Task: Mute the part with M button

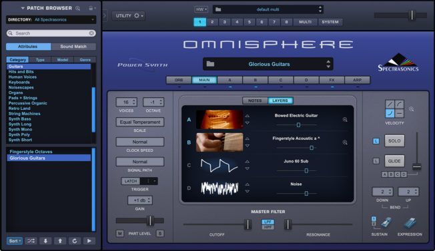Action: coord(119,234)
